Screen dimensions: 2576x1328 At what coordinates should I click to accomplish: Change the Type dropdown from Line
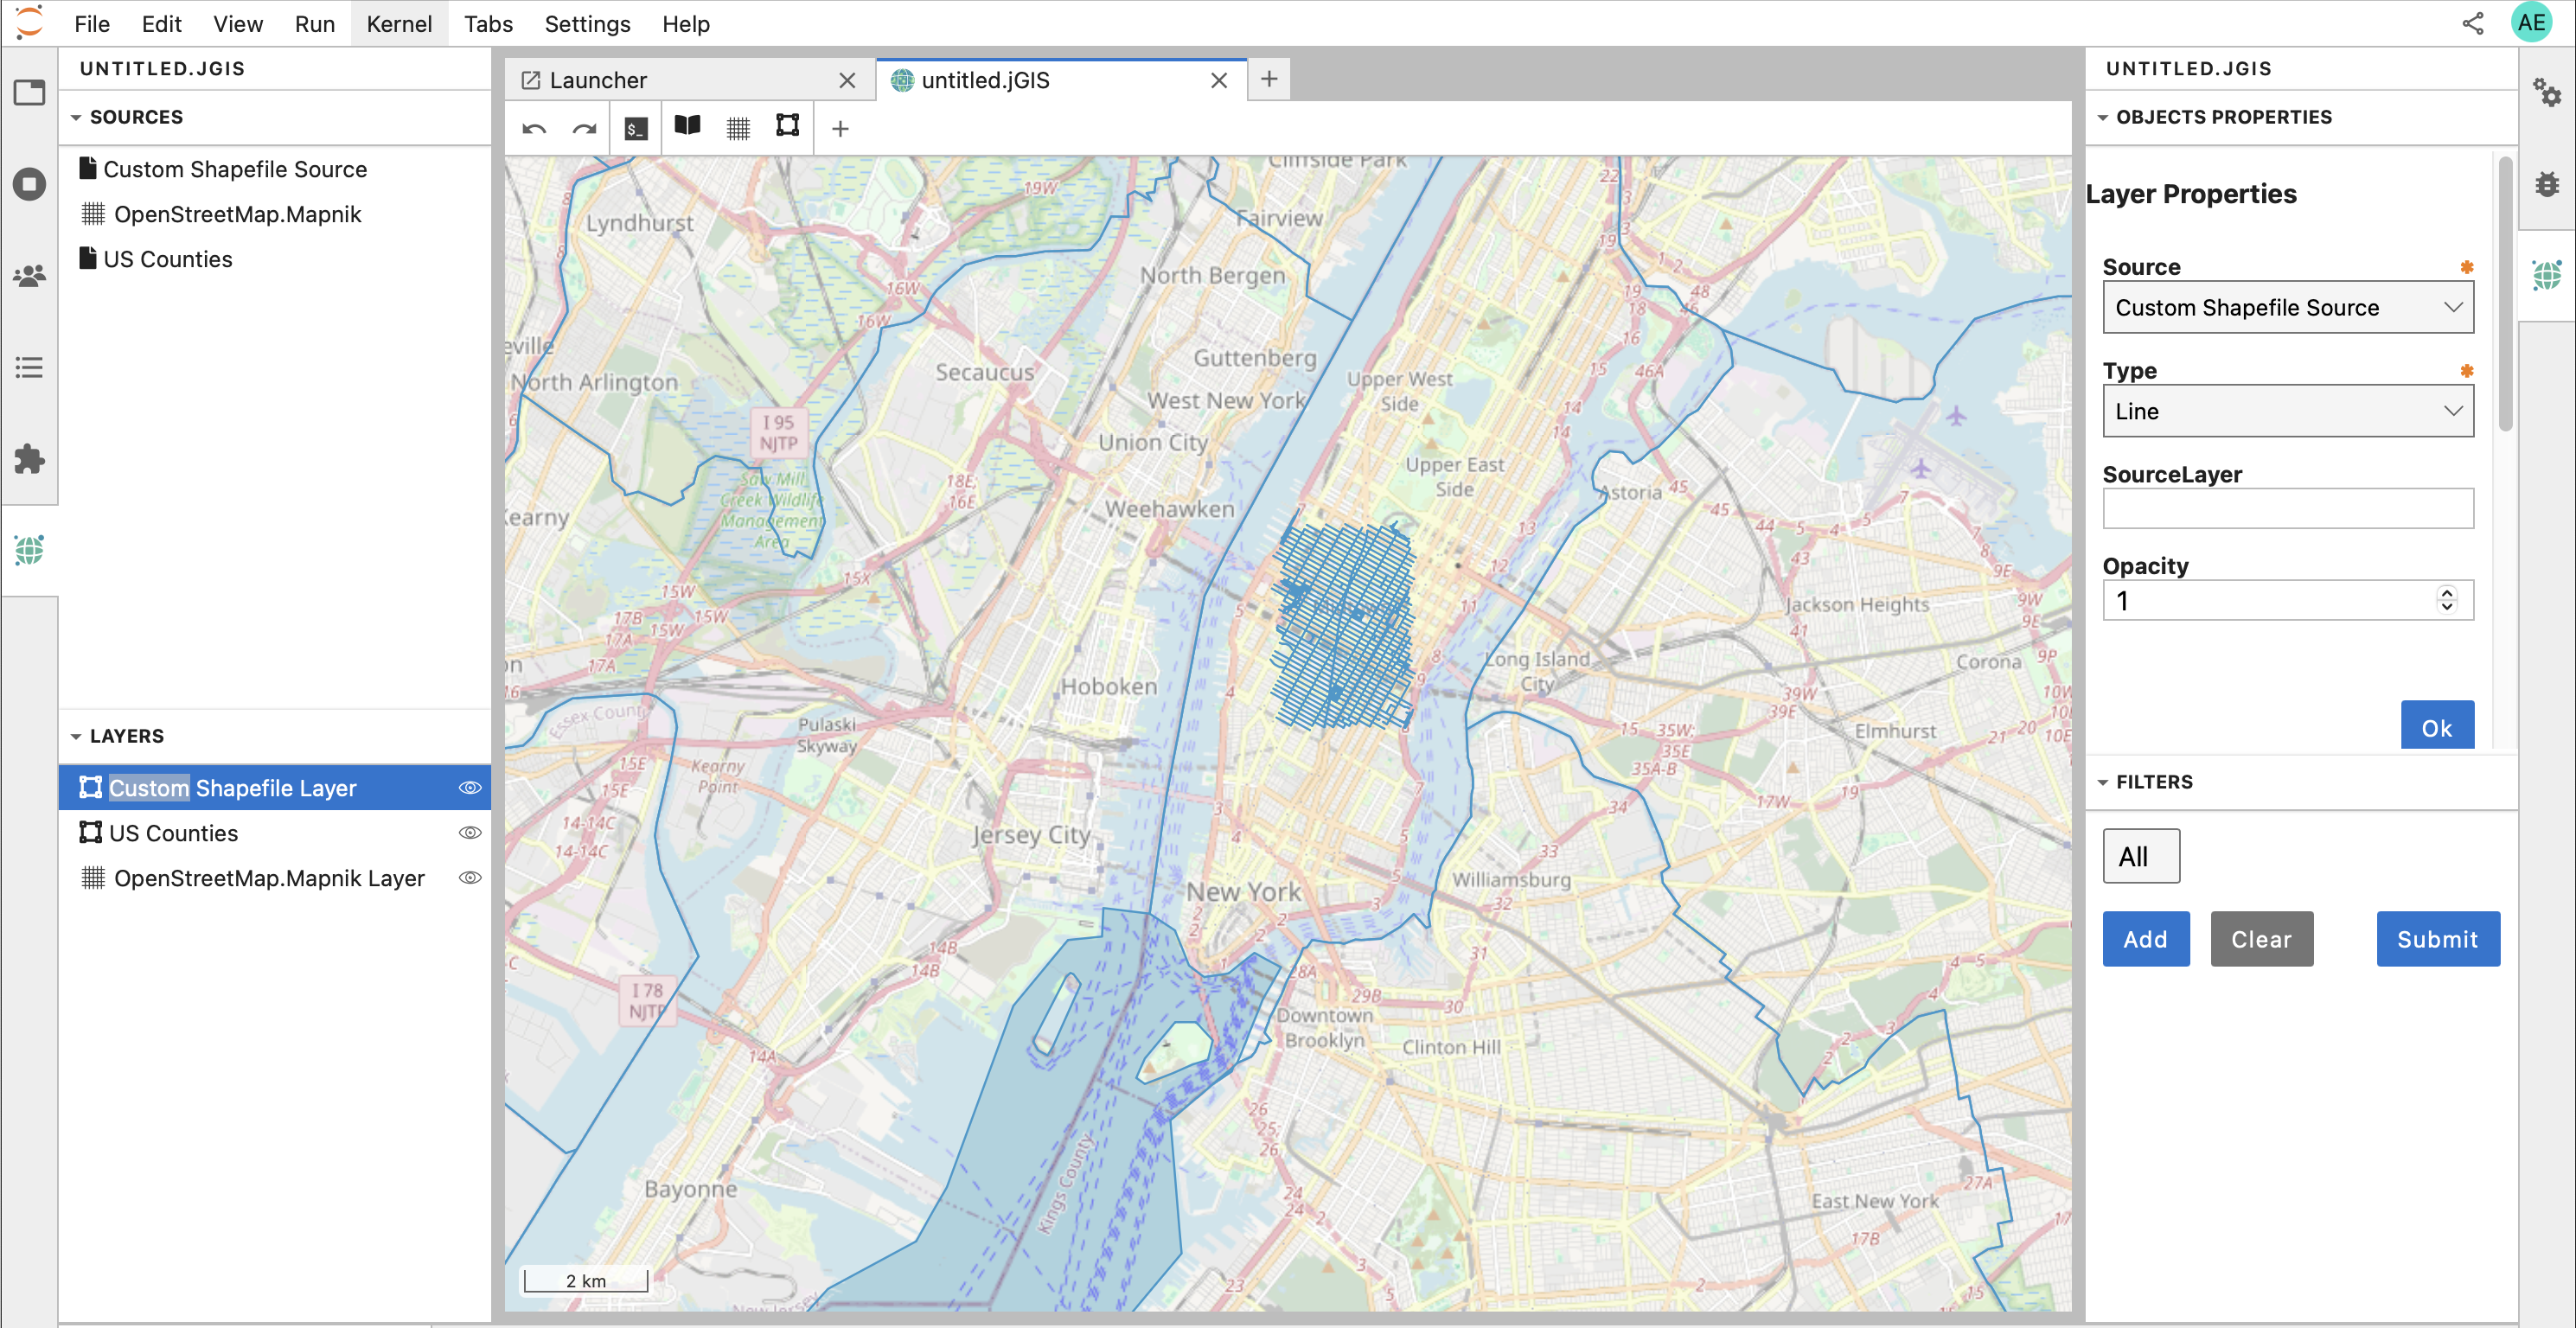(x=2287, y=411)
